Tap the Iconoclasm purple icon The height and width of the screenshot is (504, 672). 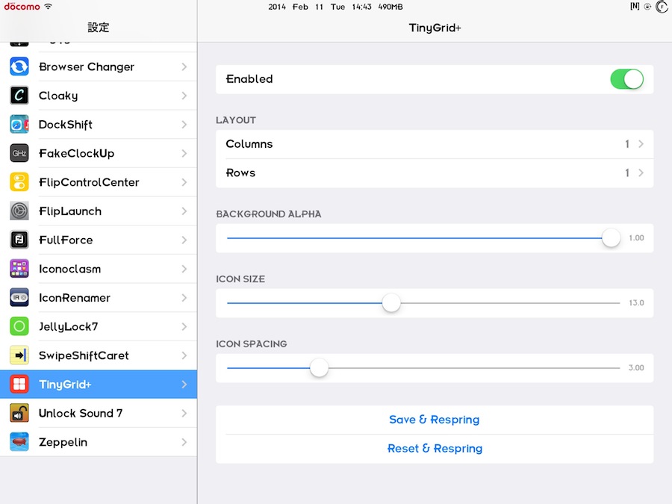pos(19,269)
